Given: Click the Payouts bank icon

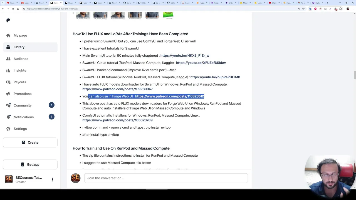Looking at the screenshot, I should (8, 82).
